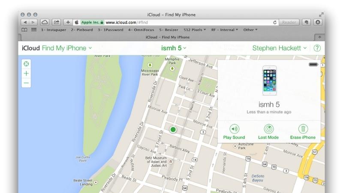Image resolution: width=343 pixels, height=193 pixels.
Task: Open the iCloud tabs cloud button
Action: (x=45, y=22)
